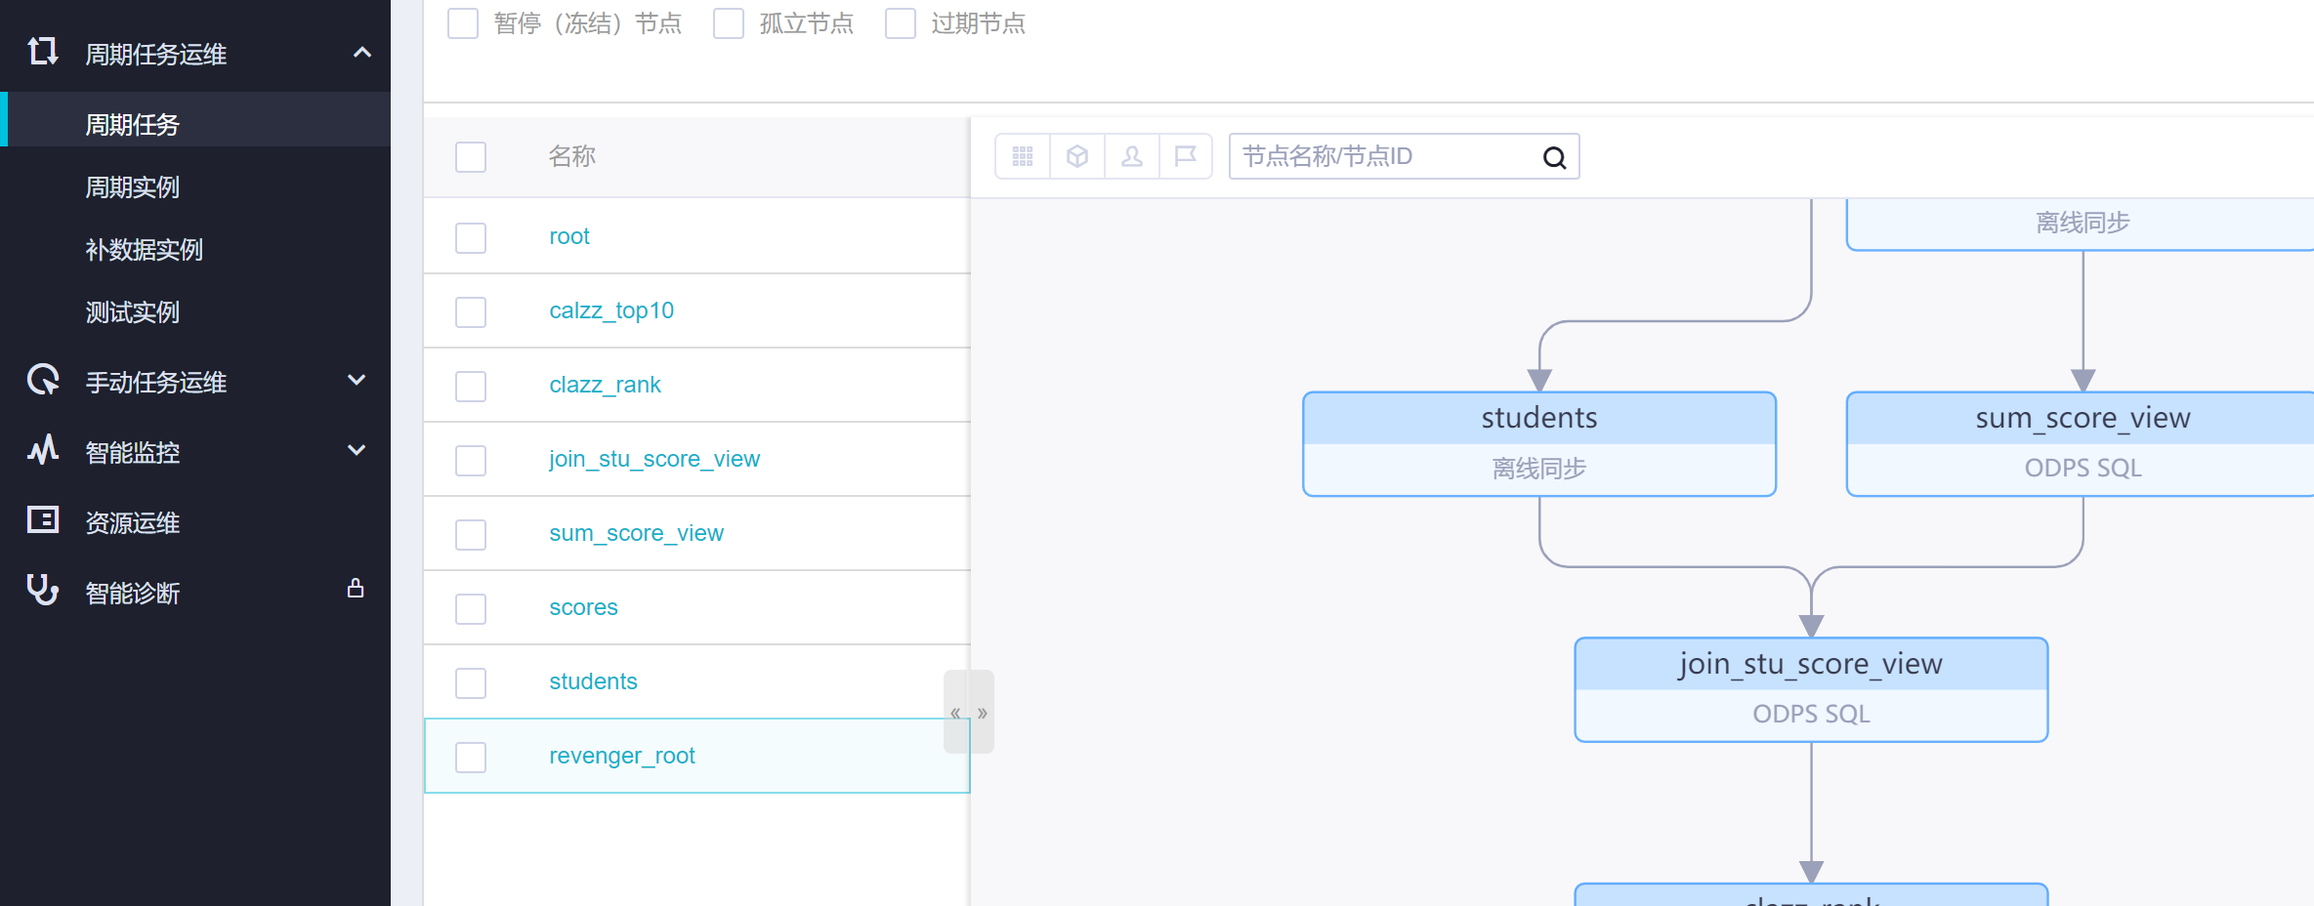This screenshot has width=2314, height=906.
Task: Expand the 手动任务运维 menu section
Action: [357, 380]
